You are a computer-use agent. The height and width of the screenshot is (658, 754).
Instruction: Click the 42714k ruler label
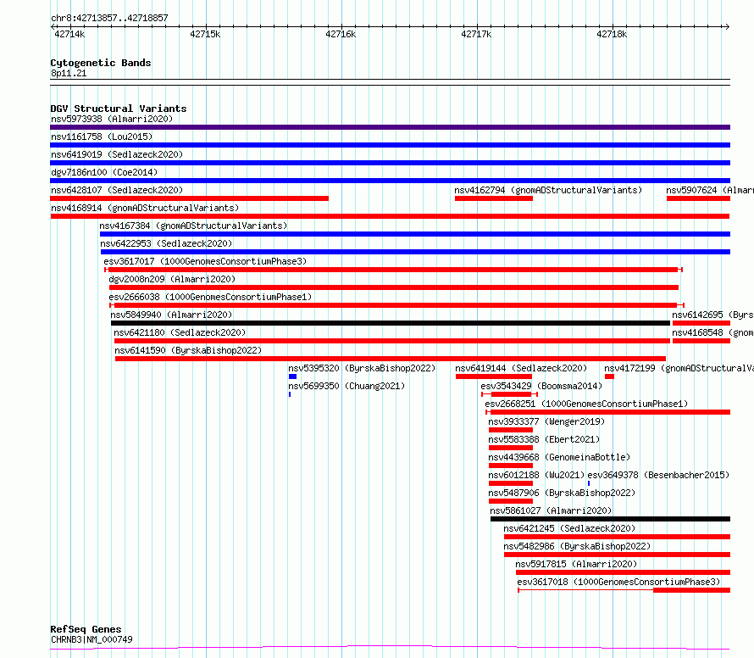69,34
